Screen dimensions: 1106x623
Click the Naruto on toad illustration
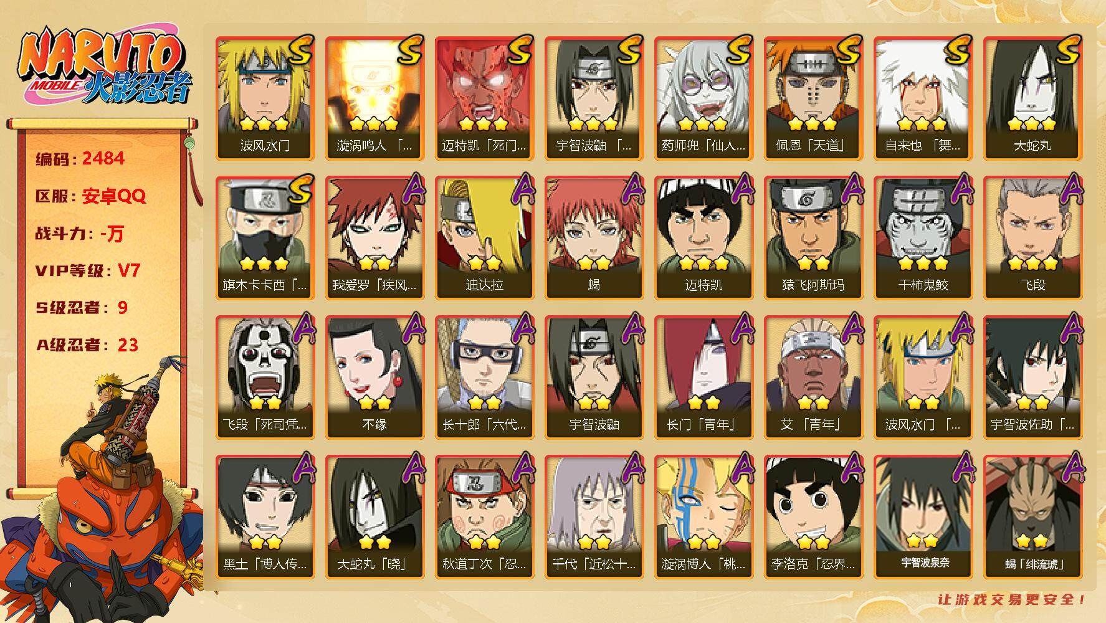point(103,489)
